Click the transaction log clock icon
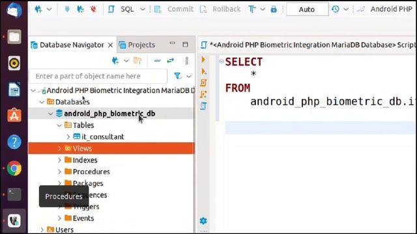 click(x=336, y=9)
